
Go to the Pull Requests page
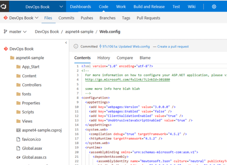point(148,18)
